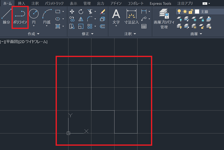The height and width of the screenshot is (150, 224).
Task: Click the Match Layer icon
Action: click(x=209, y=26)
